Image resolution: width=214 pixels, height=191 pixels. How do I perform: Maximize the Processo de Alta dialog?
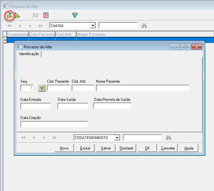pos(185,47)
